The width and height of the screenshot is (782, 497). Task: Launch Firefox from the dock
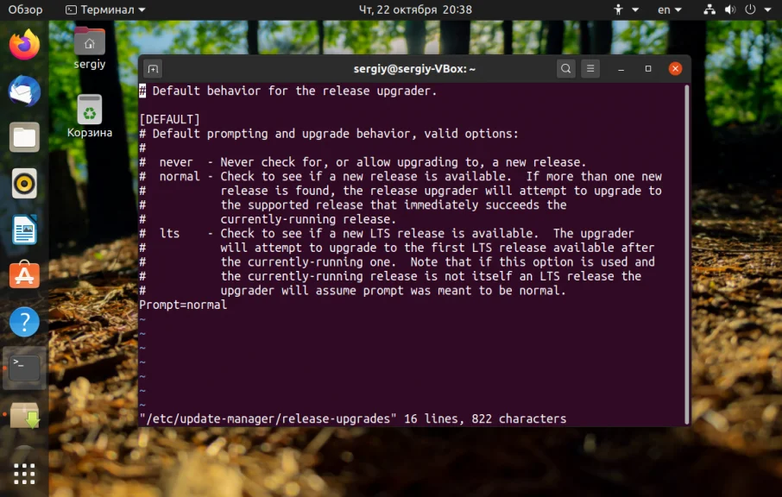pos(24,45)
